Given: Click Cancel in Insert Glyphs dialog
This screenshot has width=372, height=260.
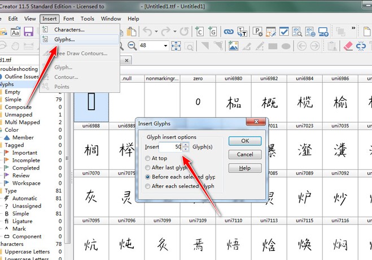Looking at the screenshot, I should (244, 154).
